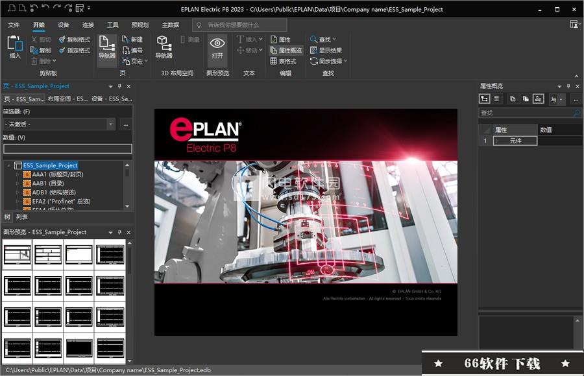Click the 显示结果 show results icon
Viewport: 584px width, 376px height.
pos(313,51)
